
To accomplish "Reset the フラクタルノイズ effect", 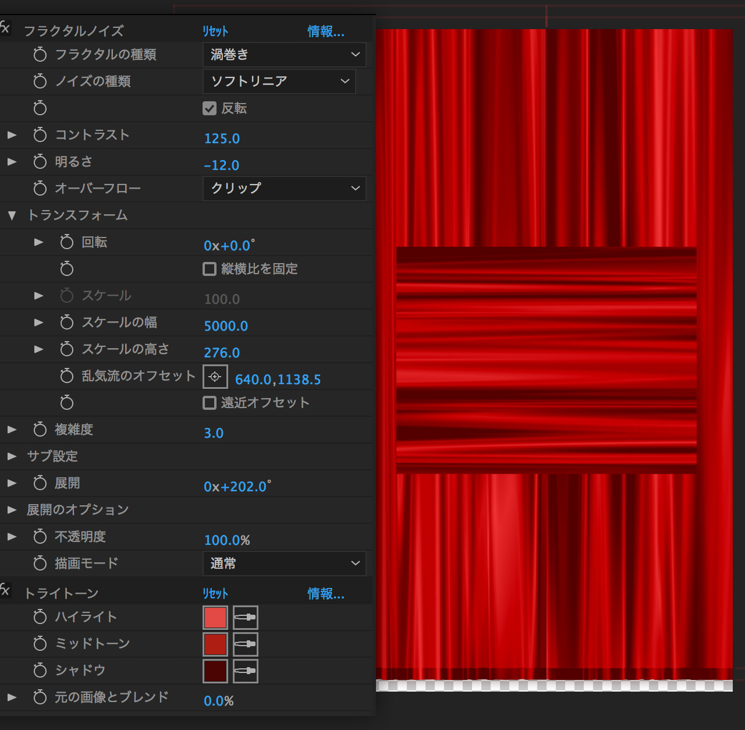I will tap(215, 31).
